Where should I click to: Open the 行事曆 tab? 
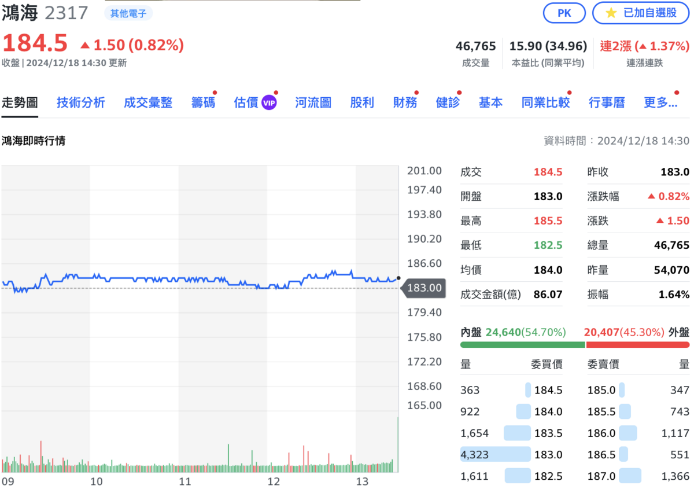pyautogui.click(x=607, y=103)
